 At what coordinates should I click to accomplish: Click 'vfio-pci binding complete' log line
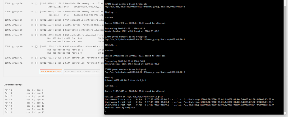click(120, 108)
